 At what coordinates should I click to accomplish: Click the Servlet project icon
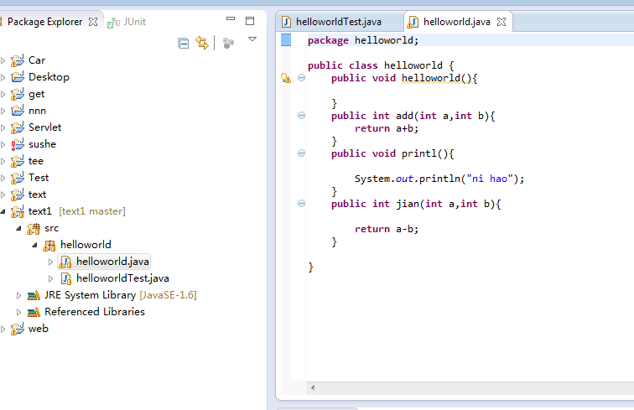[18, 127]
